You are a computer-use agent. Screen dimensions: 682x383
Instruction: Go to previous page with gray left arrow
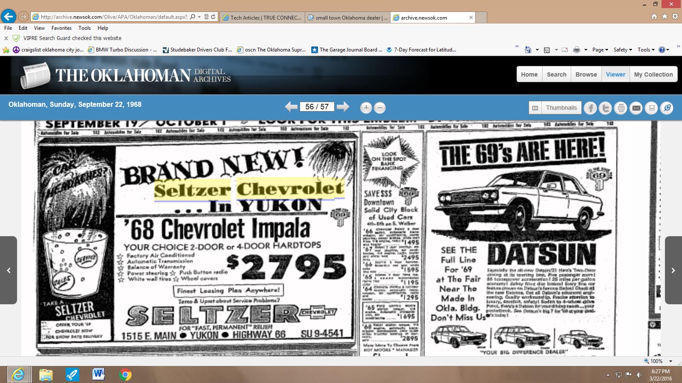(x=291, y=107)
